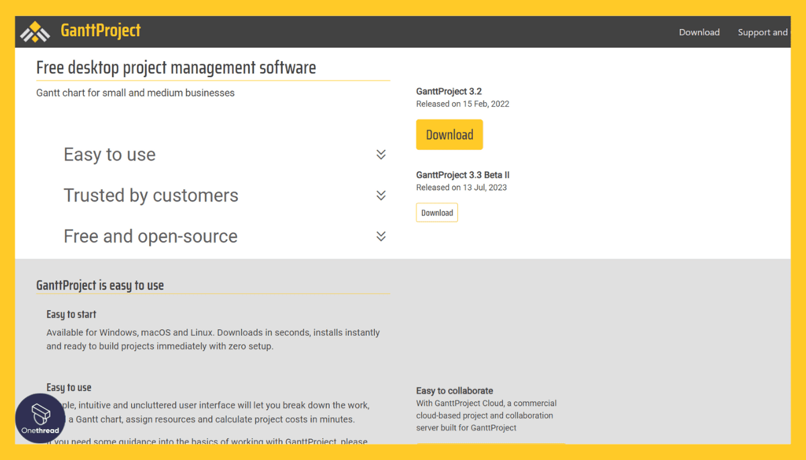Expand the Free and open-source chevron
Viewport: 806px width, 460px height.
pyautogui.click(x=381, y=236)
